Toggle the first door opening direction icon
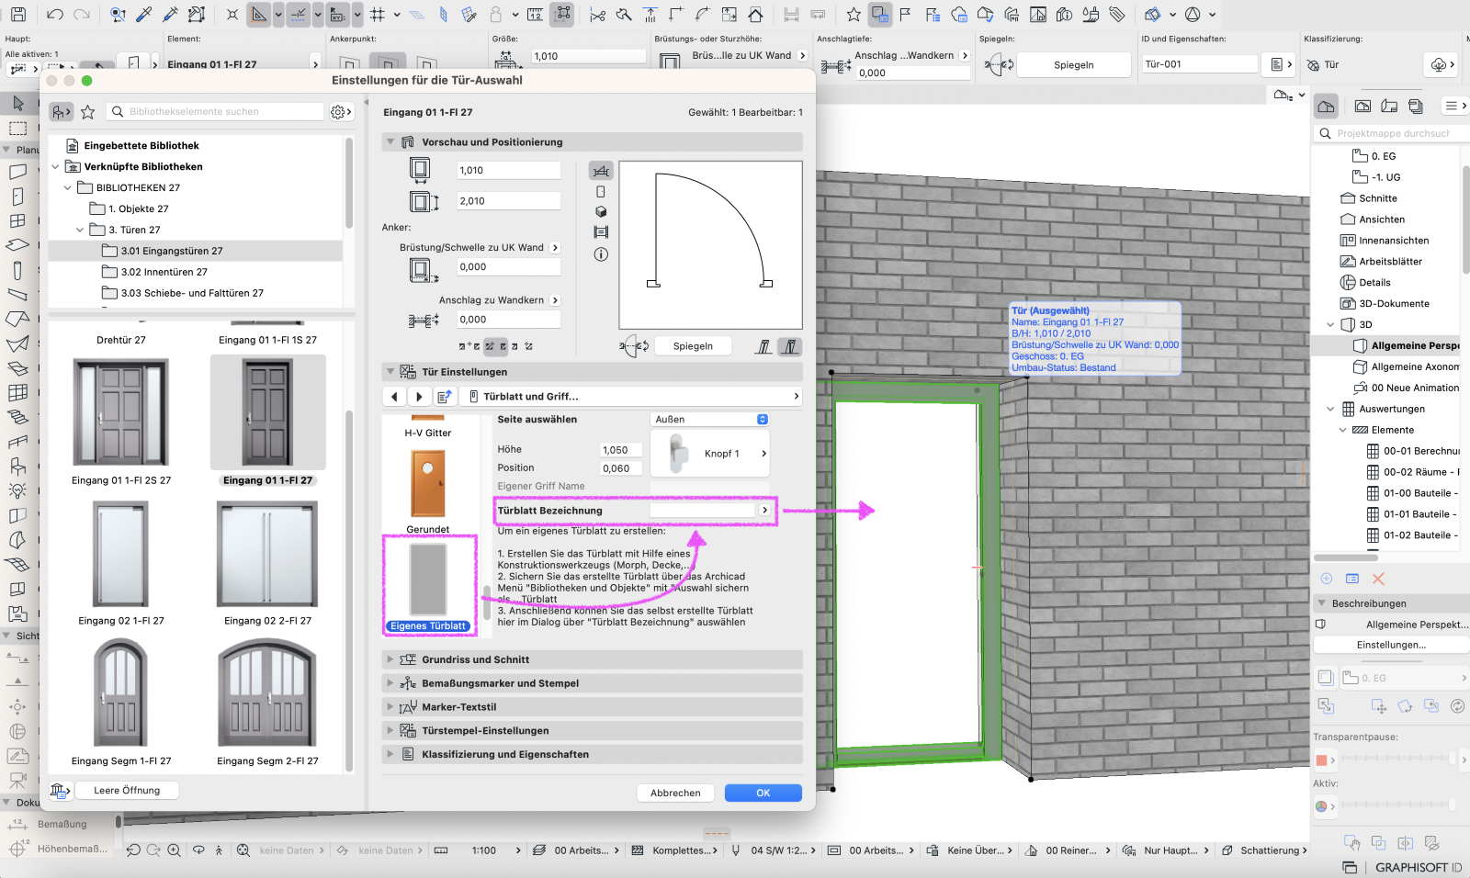Image resolution: width=1470 pixels, height=878 pixels. 763,346
